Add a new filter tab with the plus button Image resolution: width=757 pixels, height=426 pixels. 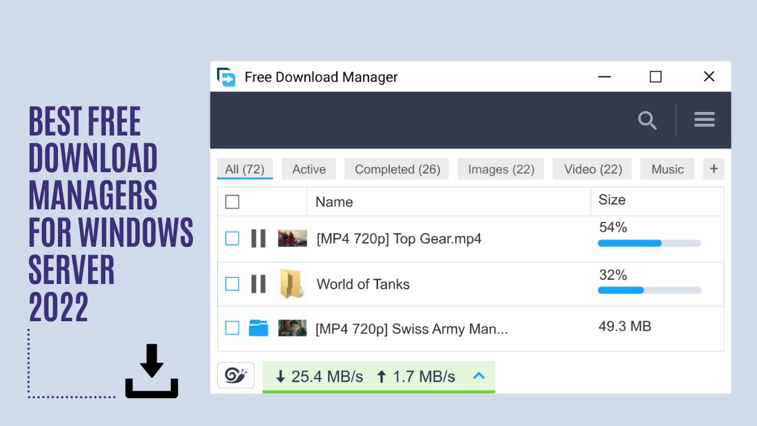pyautogui.click(x=713, y=169)
